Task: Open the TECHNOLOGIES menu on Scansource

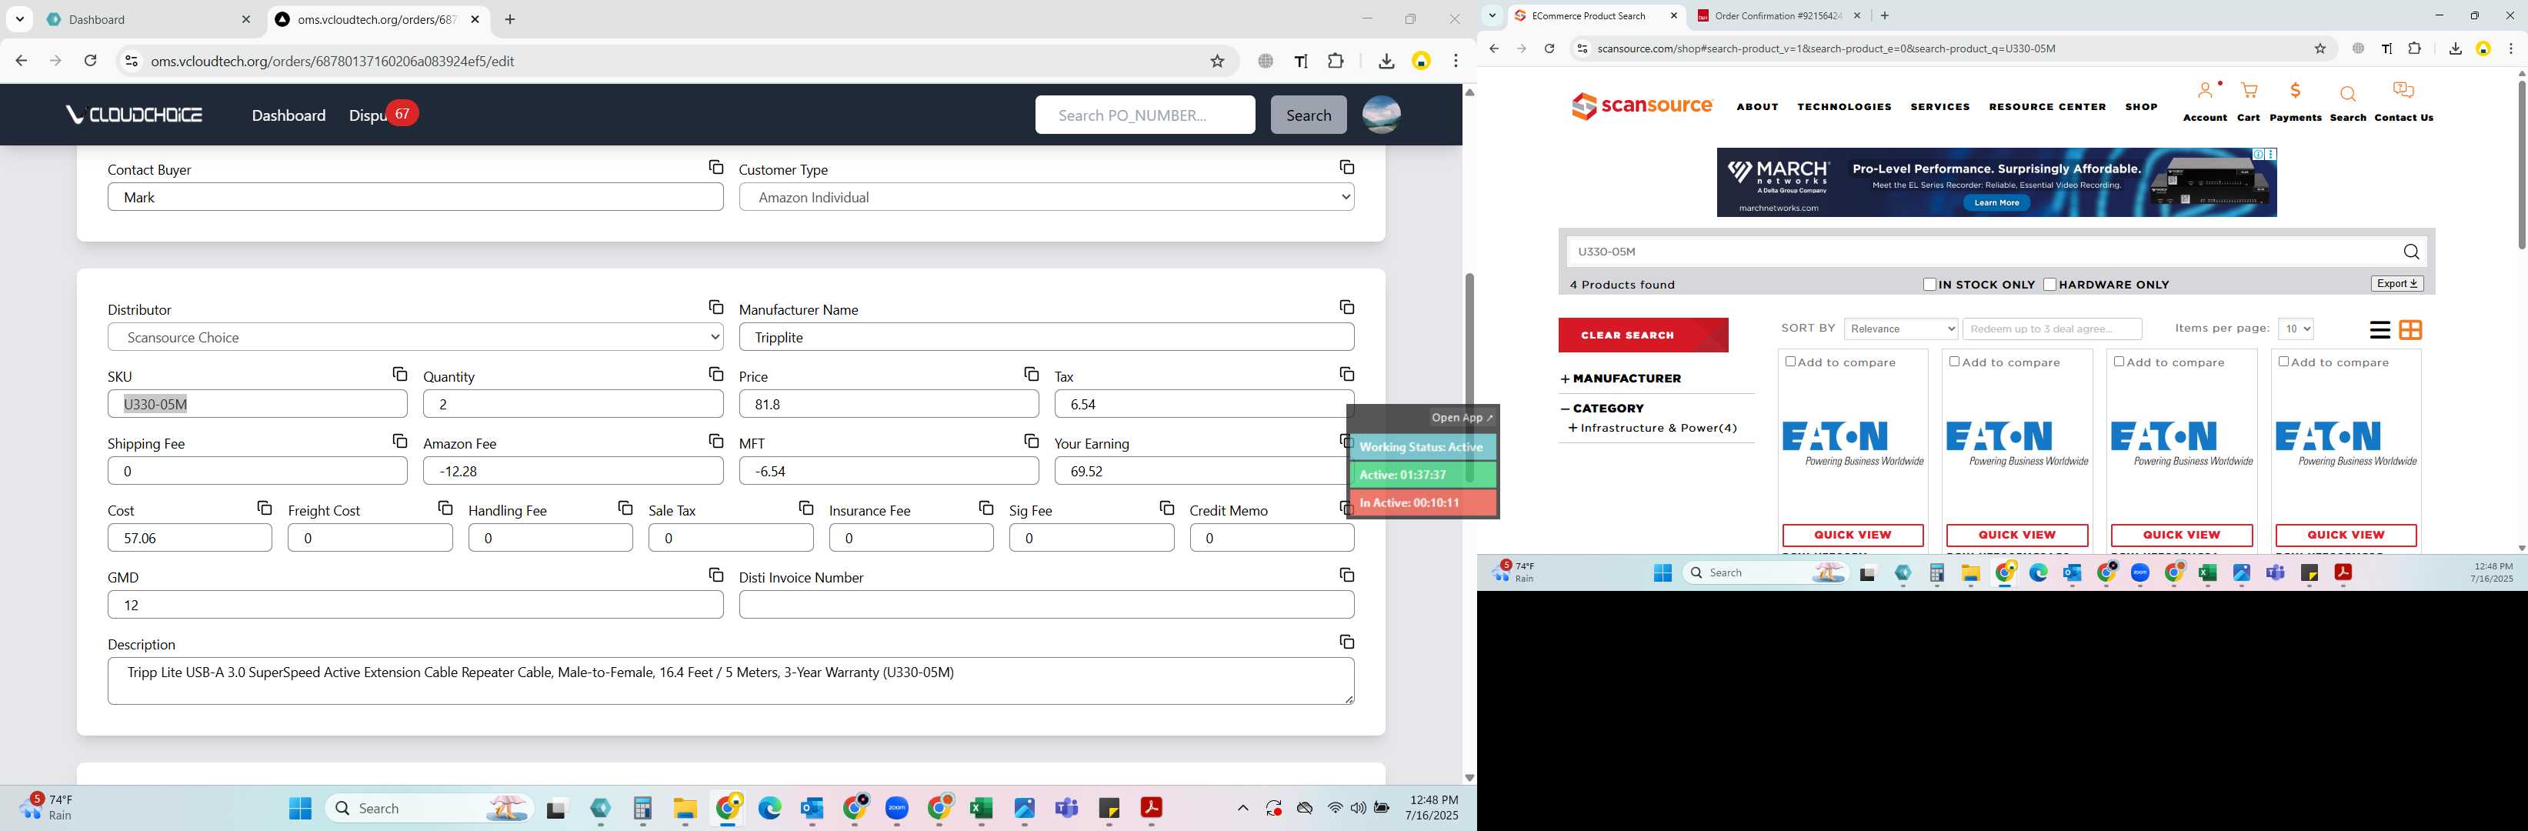Action: coord(1844,107)
